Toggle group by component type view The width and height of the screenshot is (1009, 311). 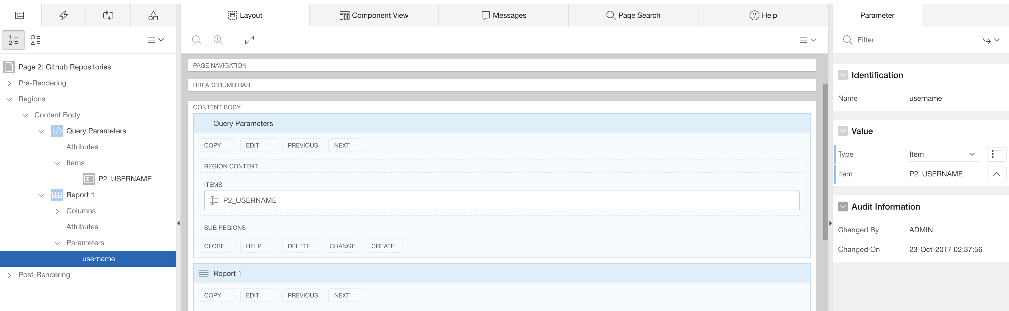pyautogui.click(x=36, y=40)
